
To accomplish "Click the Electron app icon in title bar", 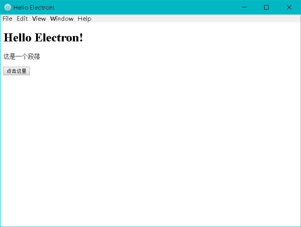I will pyautogui.click(x=8, y=8).
